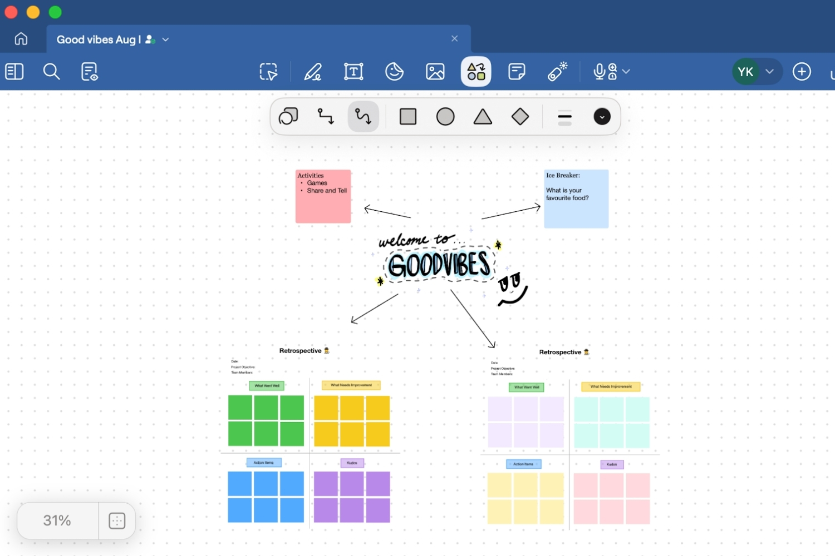Click the "Games" bullet in Activities note
Viewport: 835px width, 556px height.
click(x=317, y=183)
